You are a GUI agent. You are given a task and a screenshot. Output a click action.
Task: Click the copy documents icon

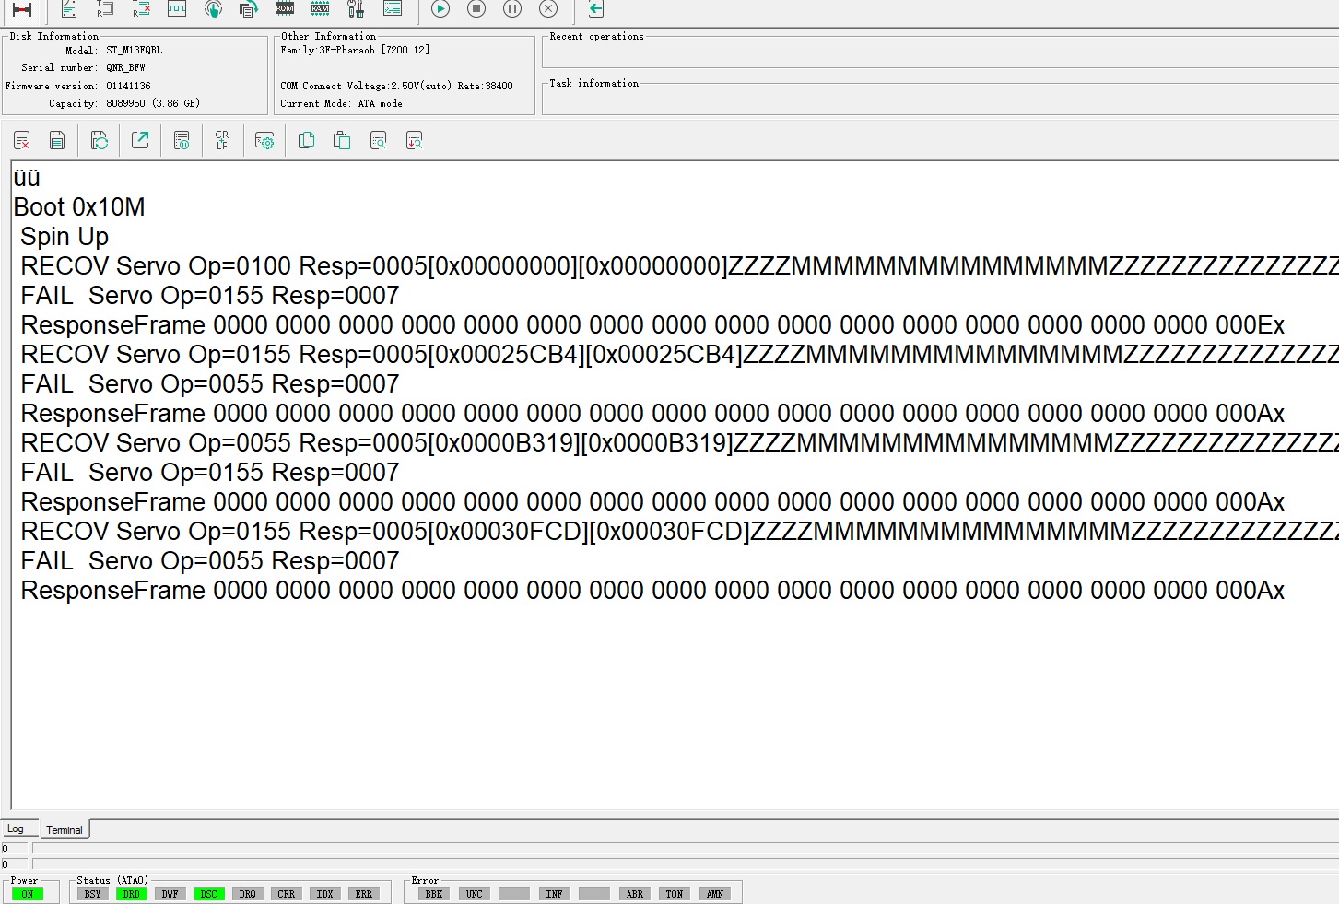tap(307, 140)
